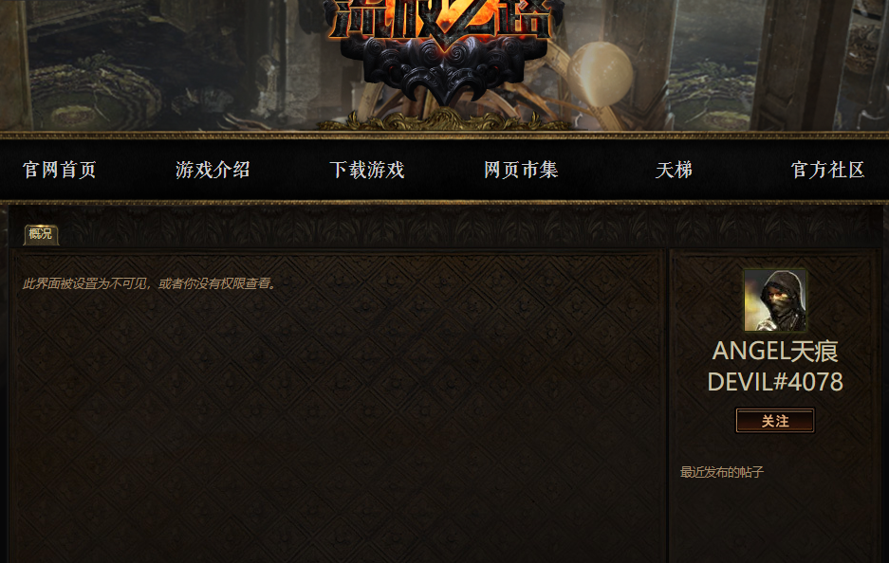The image size is (889, 563).
Task: Select the 天梯 ladder menu item
Action: [675, 170]
